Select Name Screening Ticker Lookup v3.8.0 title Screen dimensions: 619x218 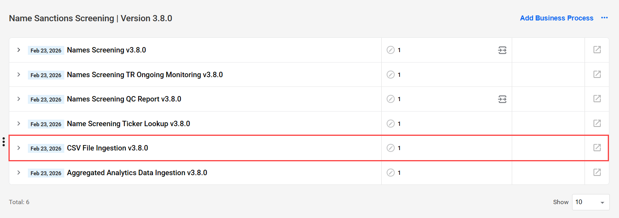[x=129, y=123]
